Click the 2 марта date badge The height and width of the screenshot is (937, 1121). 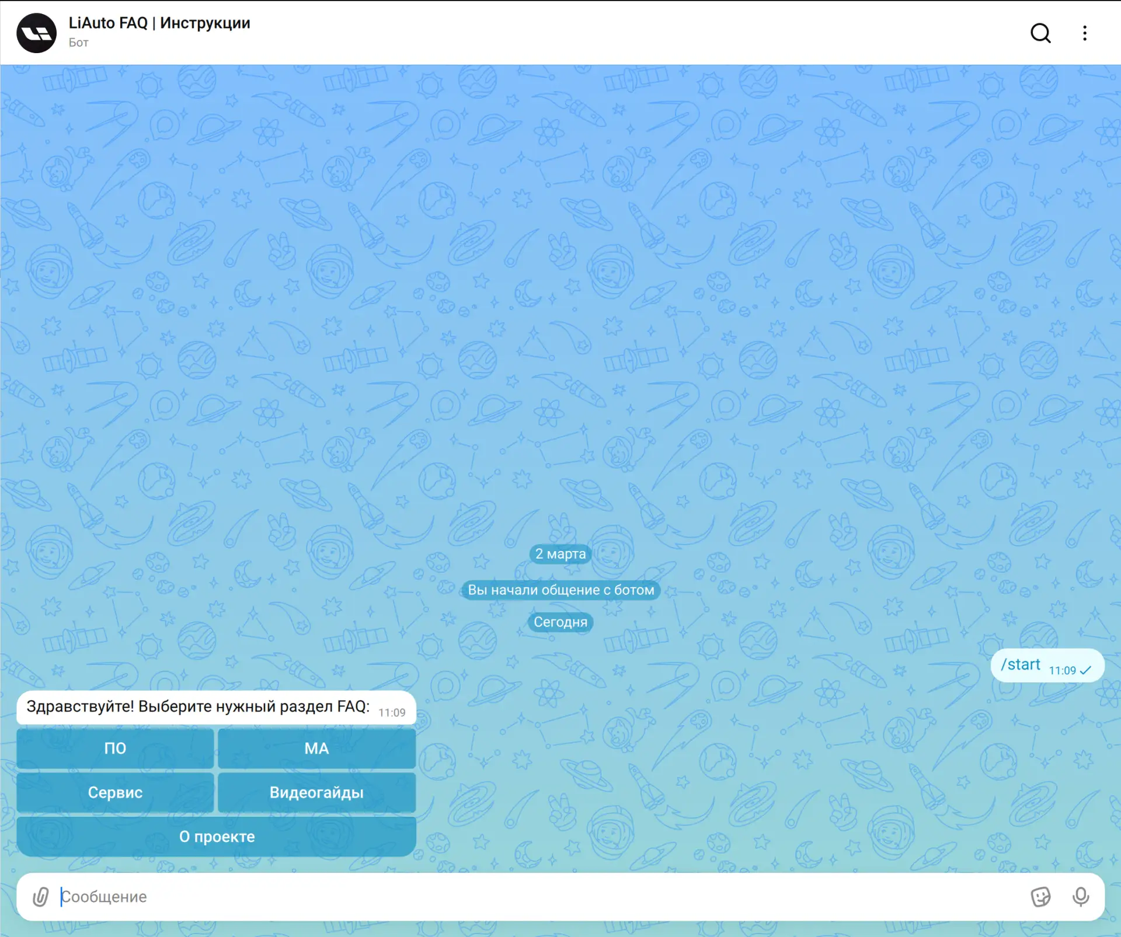pyautogui.click(x=560, y=553)
